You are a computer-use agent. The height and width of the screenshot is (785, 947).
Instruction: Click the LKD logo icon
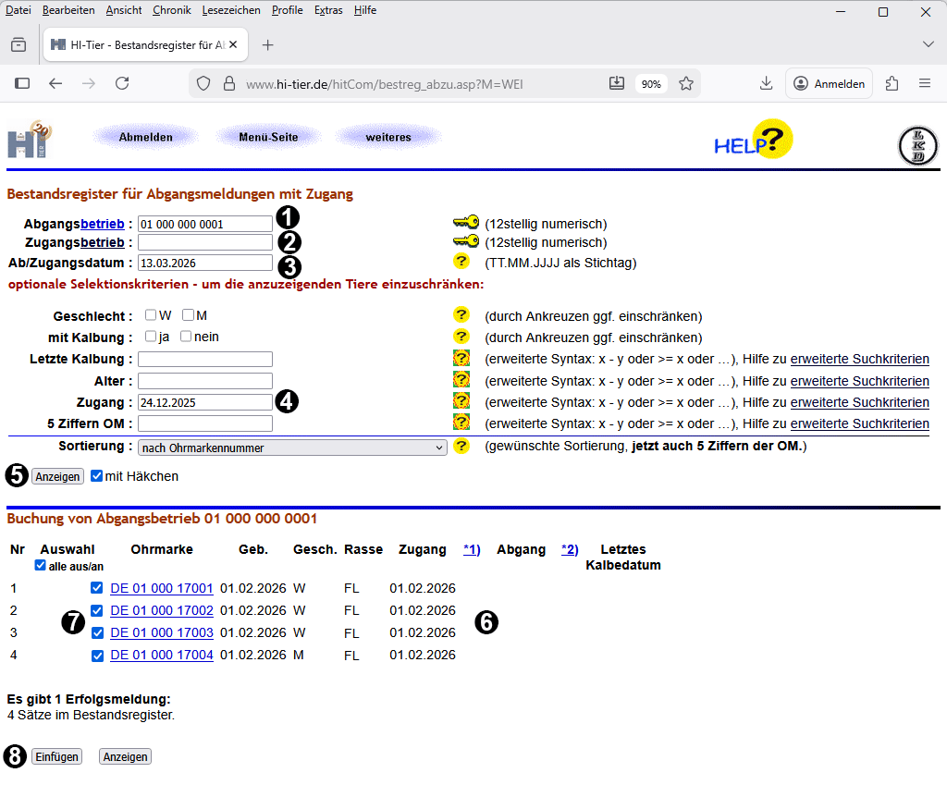[x=917, y=146]
